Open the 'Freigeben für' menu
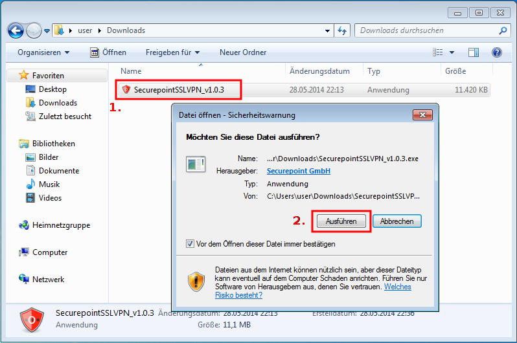The width and height of the screenshot is (517, 343). [x=173, y=52]
